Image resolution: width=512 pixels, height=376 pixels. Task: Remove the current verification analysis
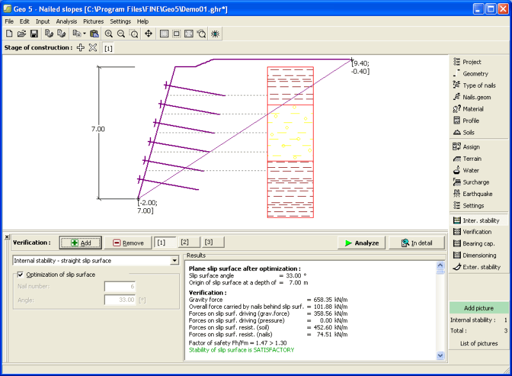129,243
